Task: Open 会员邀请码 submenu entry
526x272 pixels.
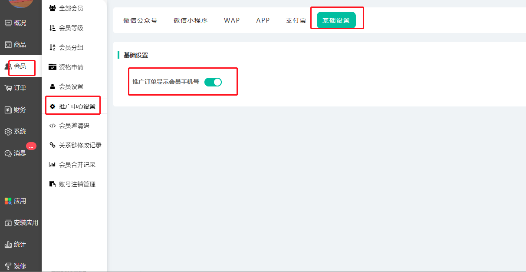Action: [74, 126]
